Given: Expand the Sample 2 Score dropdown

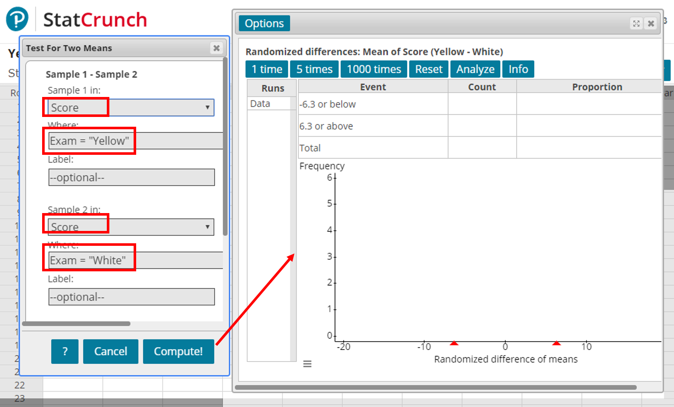Looking at the screenshot, I should click(x=207, y=227).
